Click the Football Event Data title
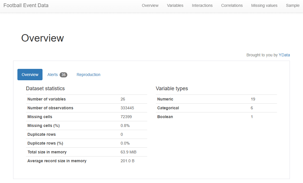Screen dimensions: 303x183 coord(26,5)
